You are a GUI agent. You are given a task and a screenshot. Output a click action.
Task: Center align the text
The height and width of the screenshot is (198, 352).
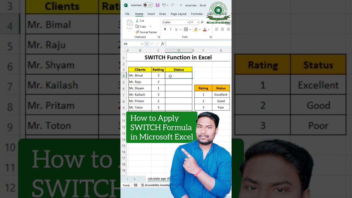coord(222,29)
